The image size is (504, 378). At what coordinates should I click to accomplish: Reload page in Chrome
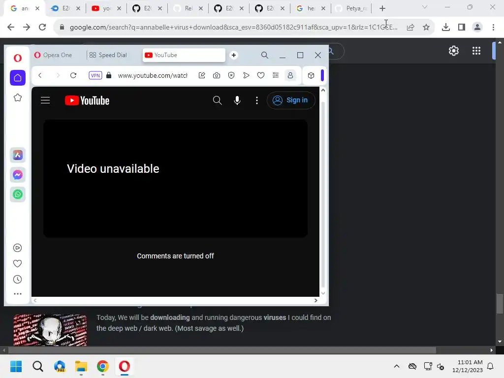(x=42, y=28)
